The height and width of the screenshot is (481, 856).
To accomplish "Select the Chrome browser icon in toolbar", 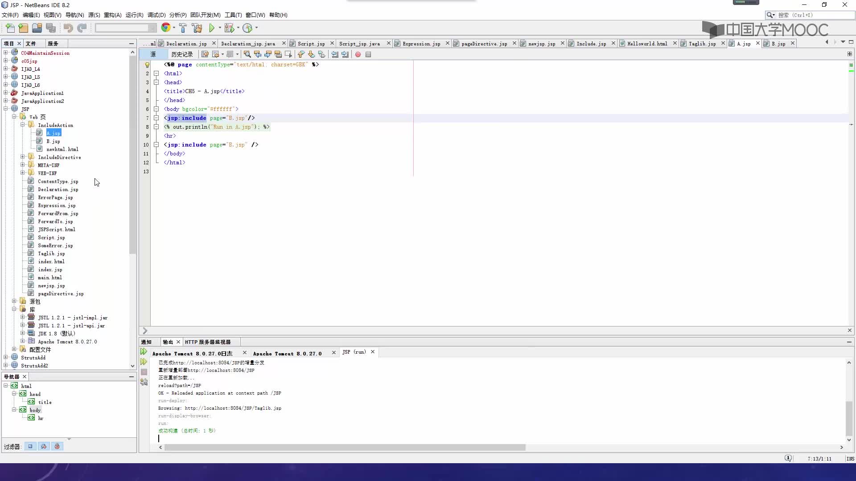I will click(x=165, y=28).
